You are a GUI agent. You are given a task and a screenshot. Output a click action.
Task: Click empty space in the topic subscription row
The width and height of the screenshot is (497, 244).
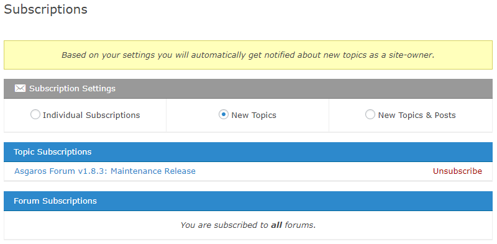[x=314, y=171]
